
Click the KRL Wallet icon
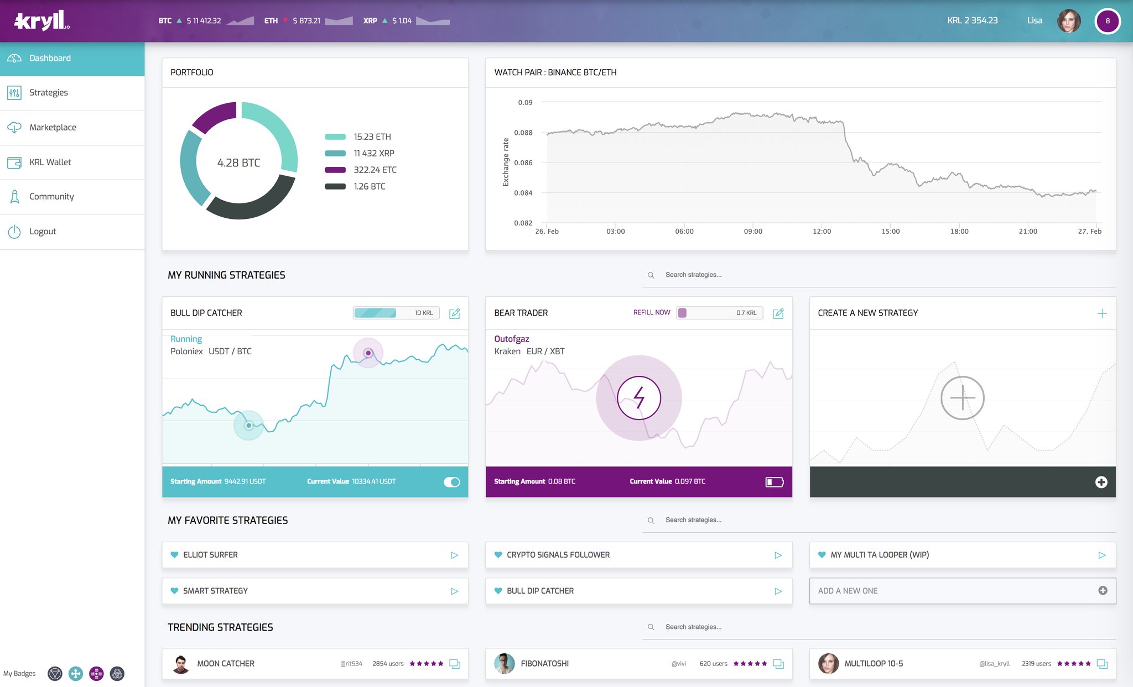pyautogui.click(x=14, y=162)
